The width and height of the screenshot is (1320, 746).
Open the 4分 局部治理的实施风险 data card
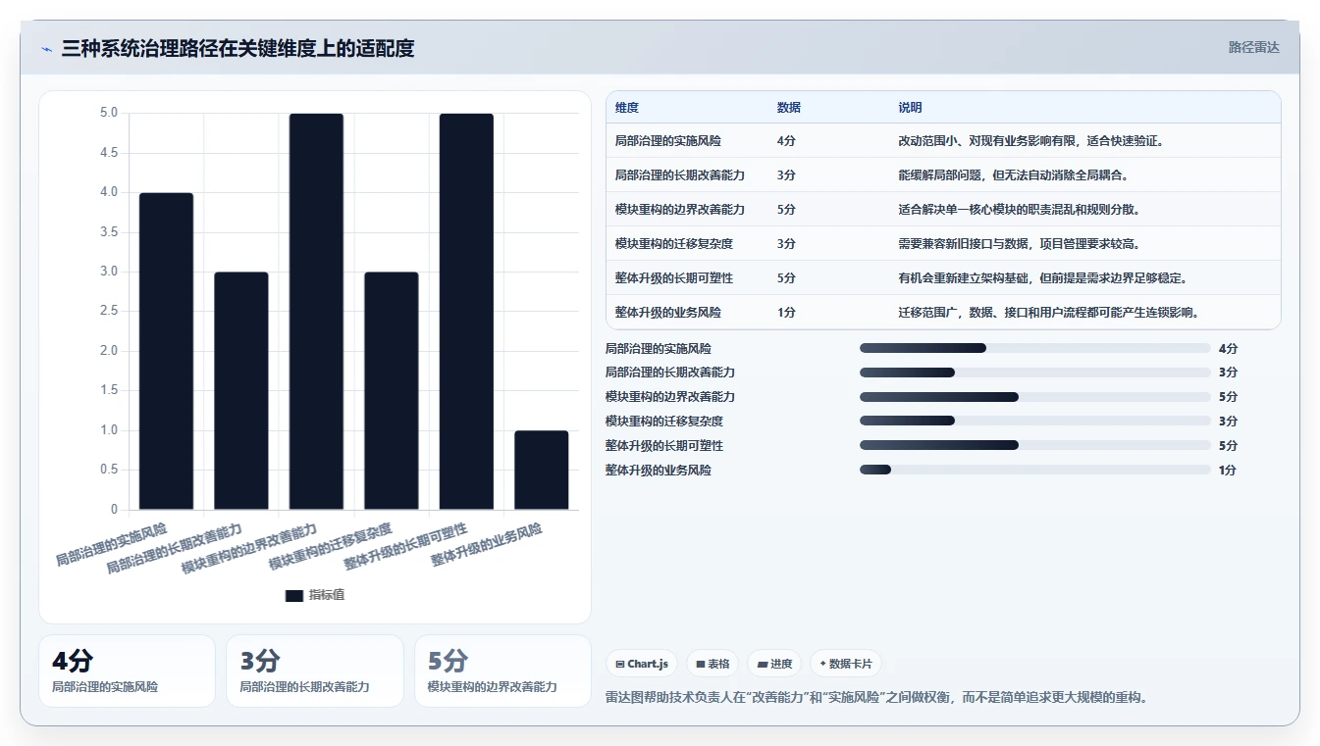tap(127, 671)
